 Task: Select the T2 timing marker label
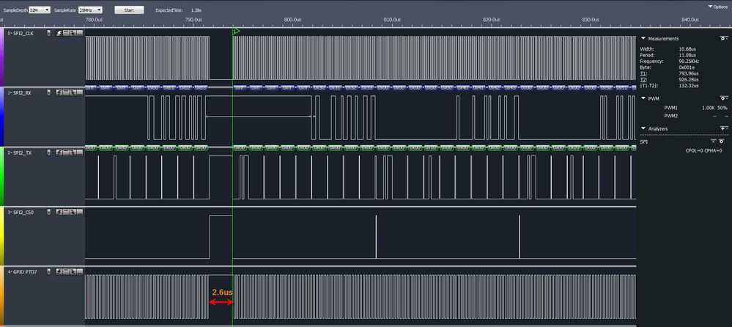click(x=643, y=79)
